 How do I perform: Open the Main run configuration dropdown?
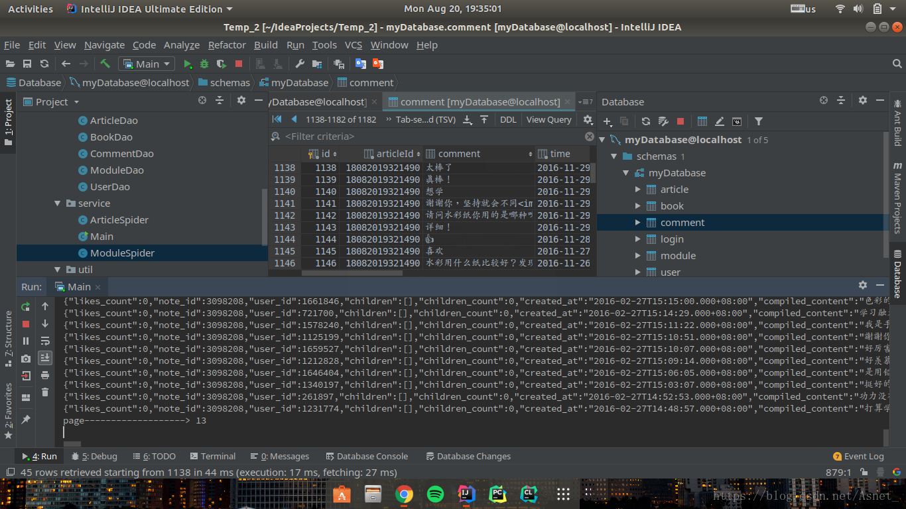coord(147,64)
